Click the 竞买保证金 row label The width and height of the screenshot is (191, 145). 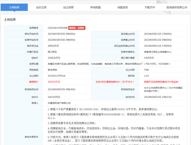[x=32, y=46]
